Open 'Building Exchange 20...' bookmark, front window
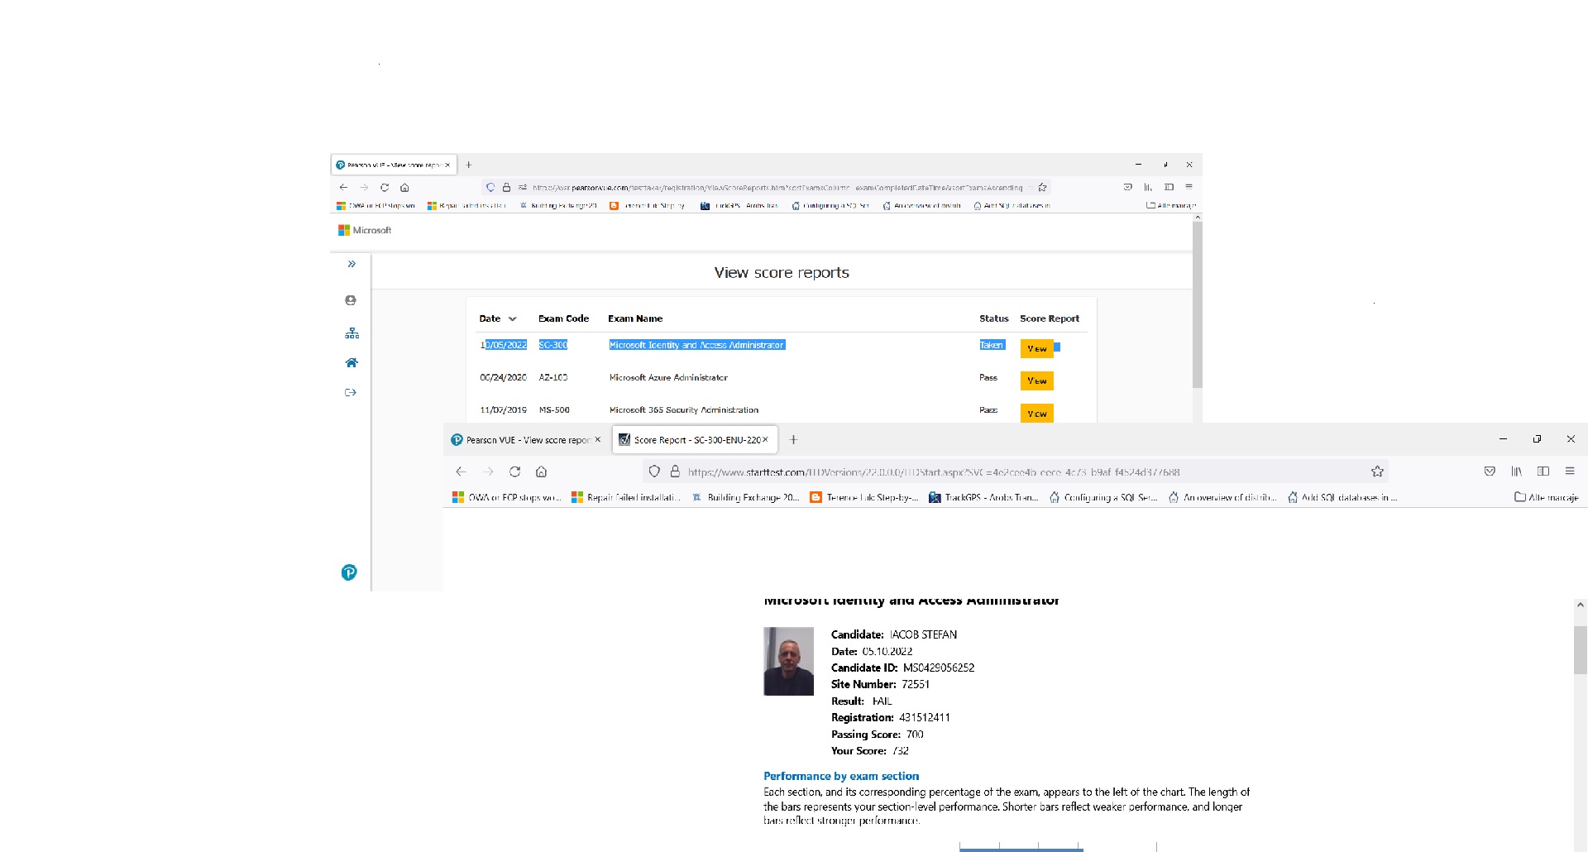This screenshot has height=852, width=1588. (x=744, y=497)
